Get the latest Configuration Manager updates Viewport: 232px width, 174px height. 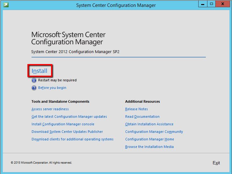point(69,117)
